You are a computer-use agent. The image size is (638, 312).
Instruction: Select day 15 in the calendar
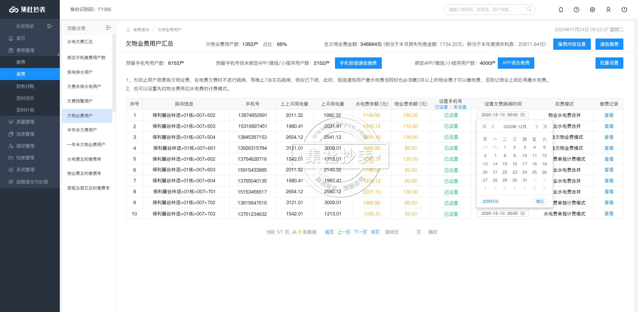pyautogui.click(x=505, y=164)
